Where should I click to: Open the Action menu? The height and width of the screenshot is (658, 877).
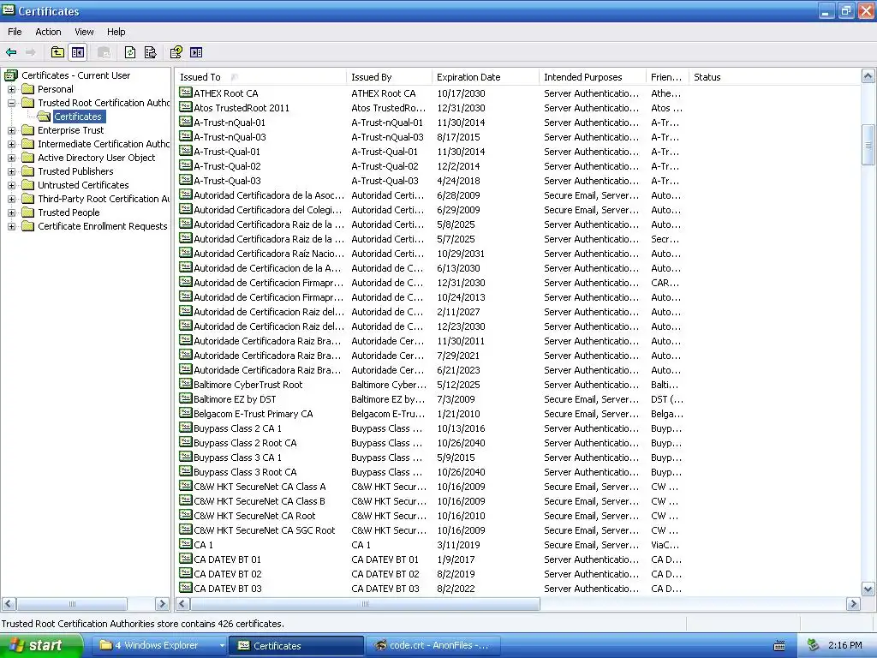pos(48,32)
